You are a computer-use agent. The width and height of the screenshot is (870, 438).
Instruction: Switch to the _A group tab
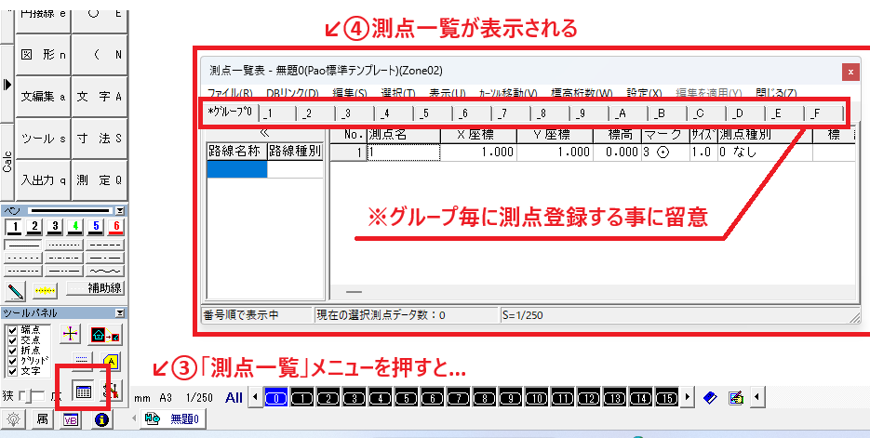(628, 113)
